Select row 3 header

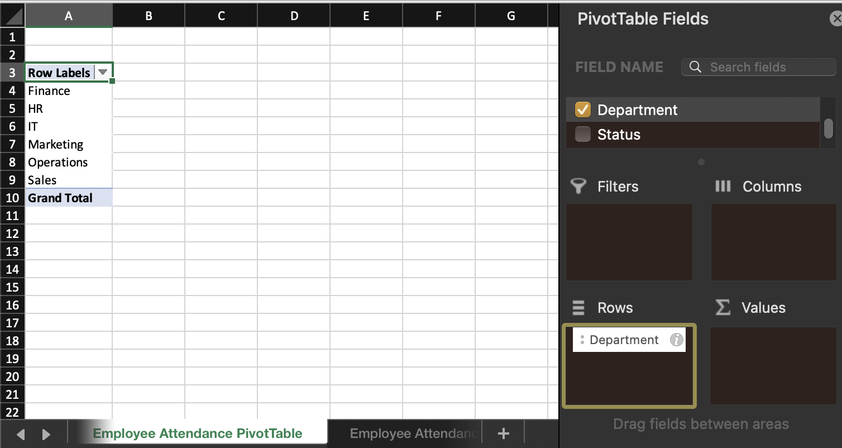tap(12, 73)
